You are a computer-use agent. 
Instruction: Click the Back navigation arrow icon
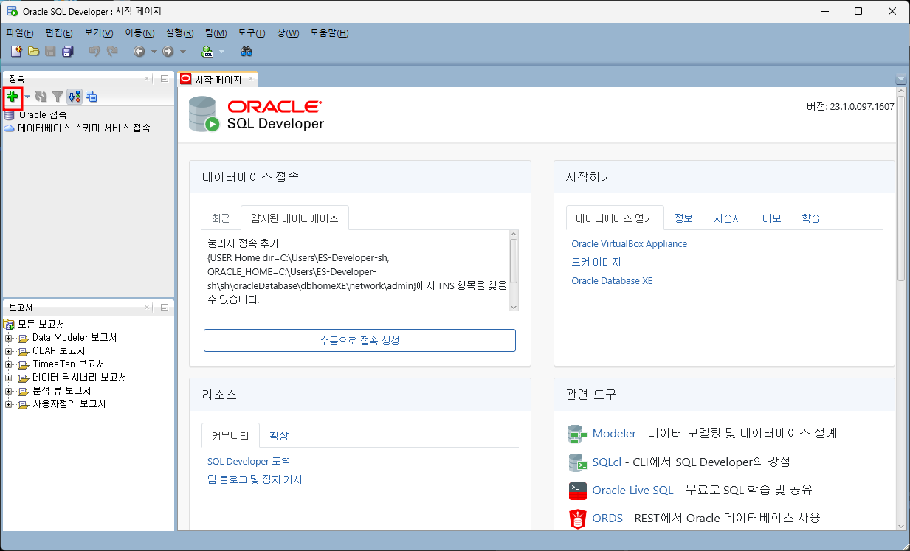point(139,51)
